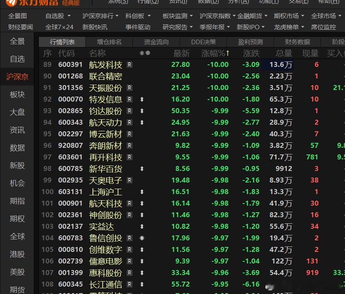Select 港股 in the left sidebar
The width and height of the screenshot is (345, 294).
click(x=17, y=254)
